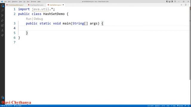Open the editor More Actions ellipsis

point(188,5)
